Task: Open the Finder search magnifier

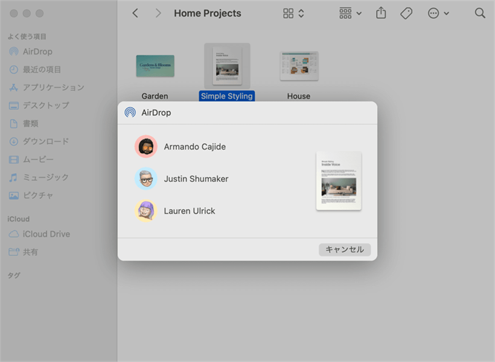Action: point(480,13)
